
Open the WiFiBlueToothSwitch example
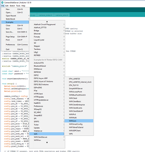point(79,95)
